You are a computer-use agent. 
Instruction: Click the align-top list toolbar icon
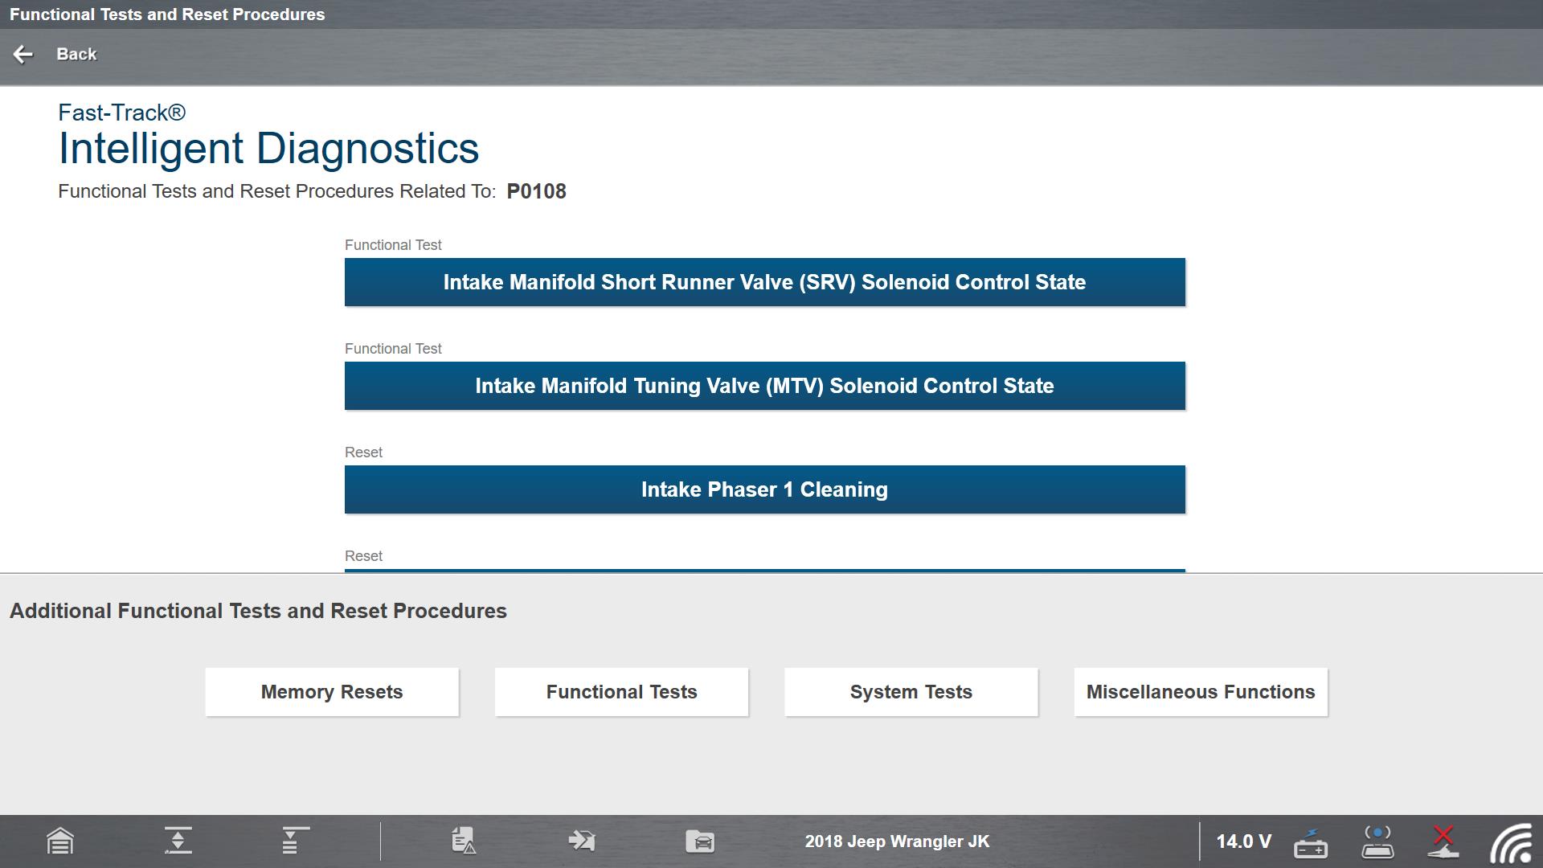[294, 841]
